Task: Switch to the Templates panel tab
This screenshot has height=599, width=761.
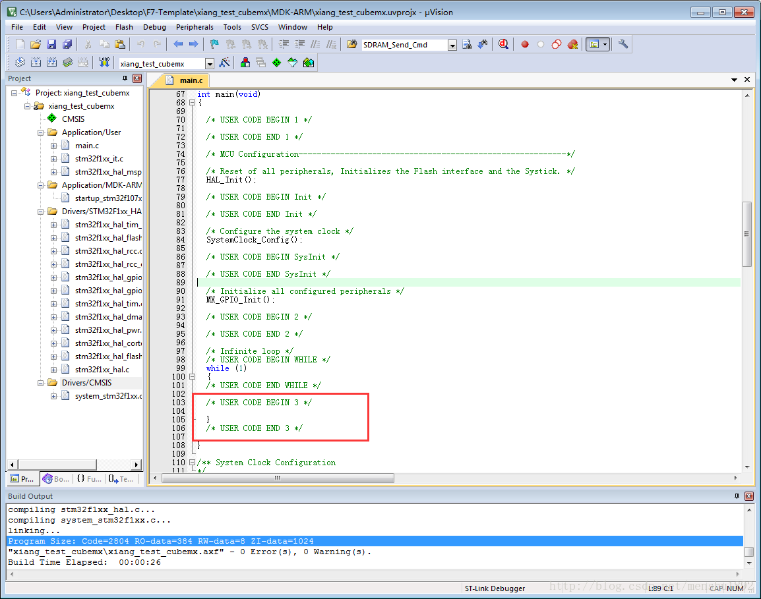Action: click(x=121, y=478)
